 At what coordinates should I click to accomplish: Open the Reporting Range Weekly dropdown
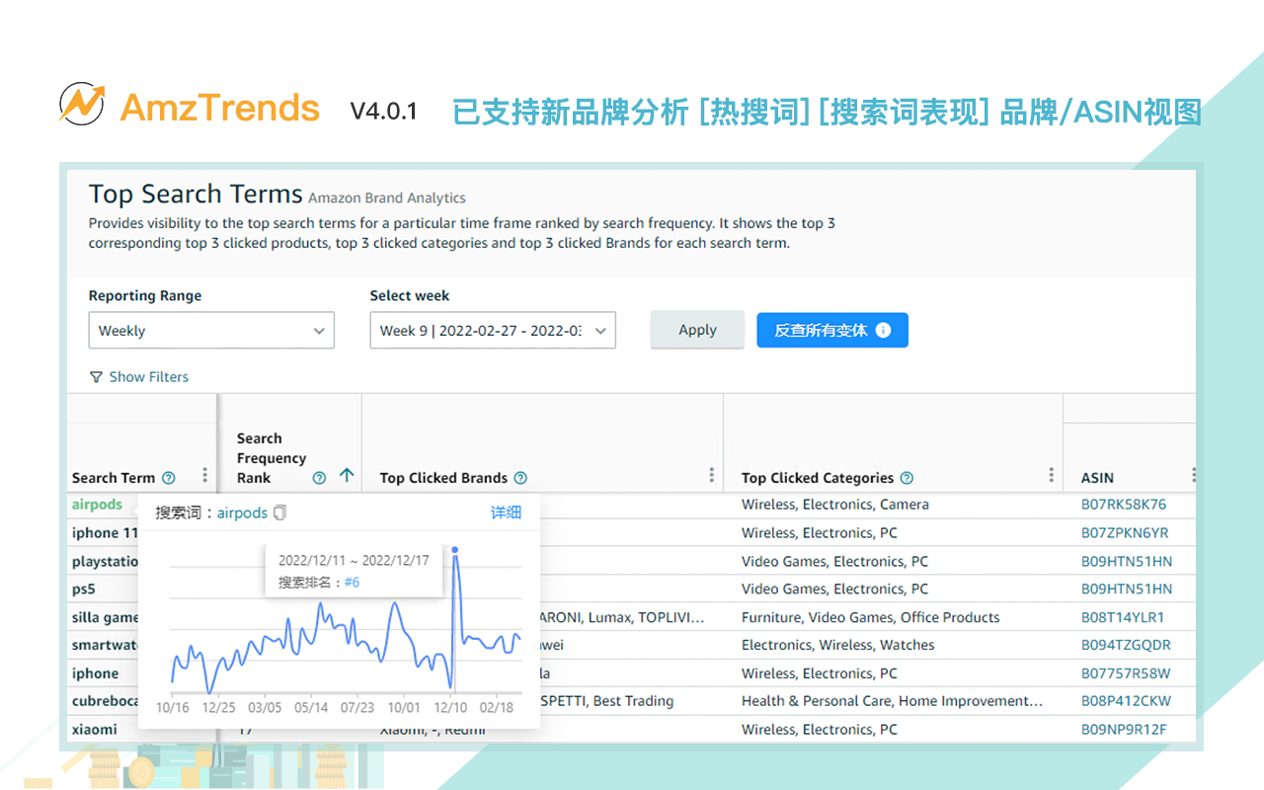click(211, 331)
